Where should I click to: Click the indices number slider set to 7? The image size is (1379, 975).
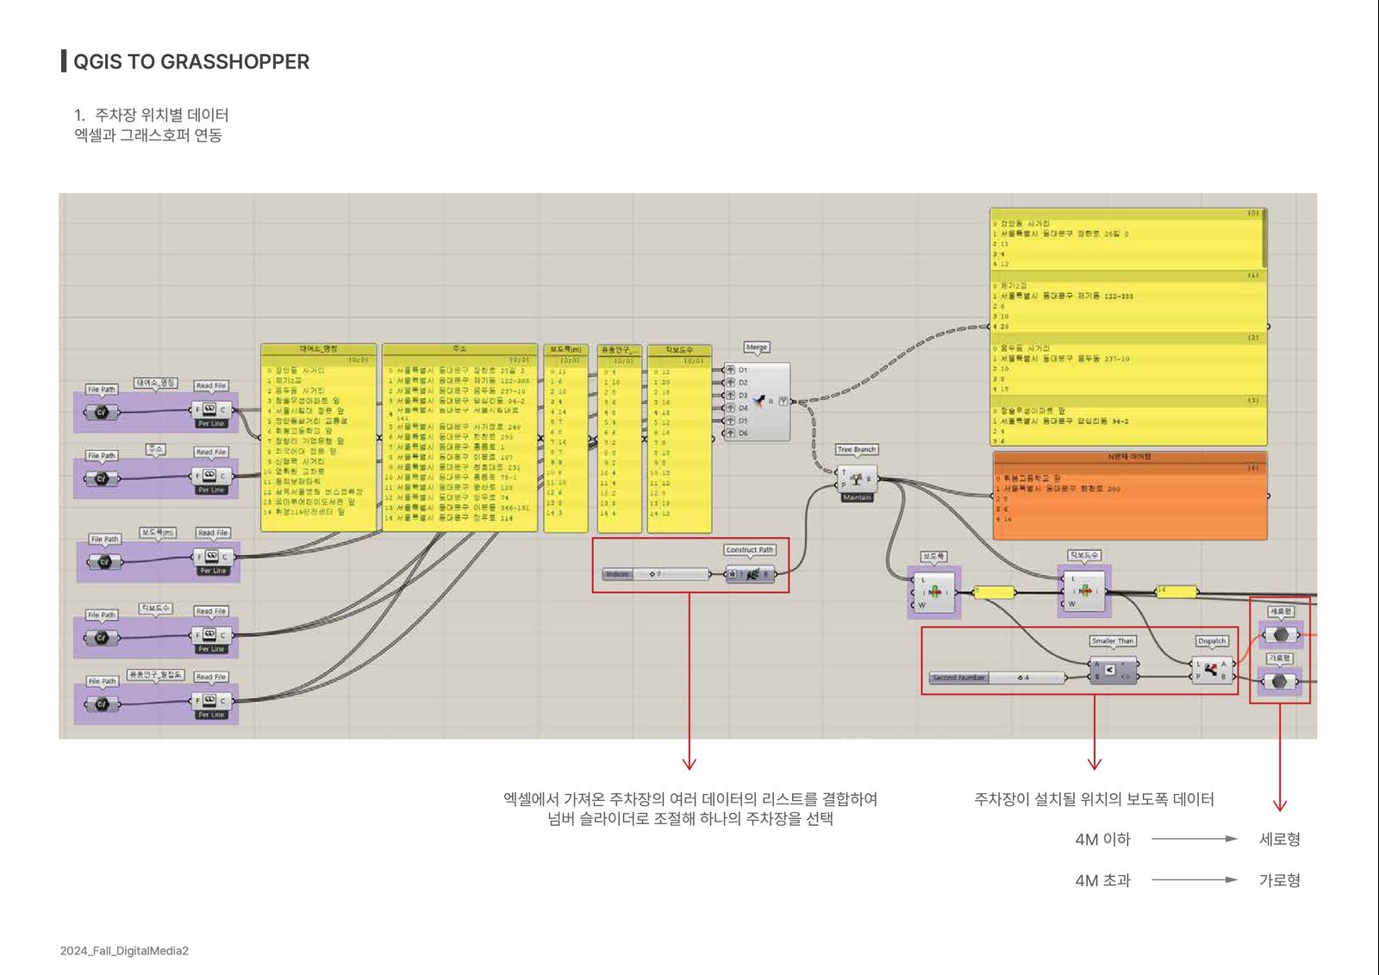(656, 574)
